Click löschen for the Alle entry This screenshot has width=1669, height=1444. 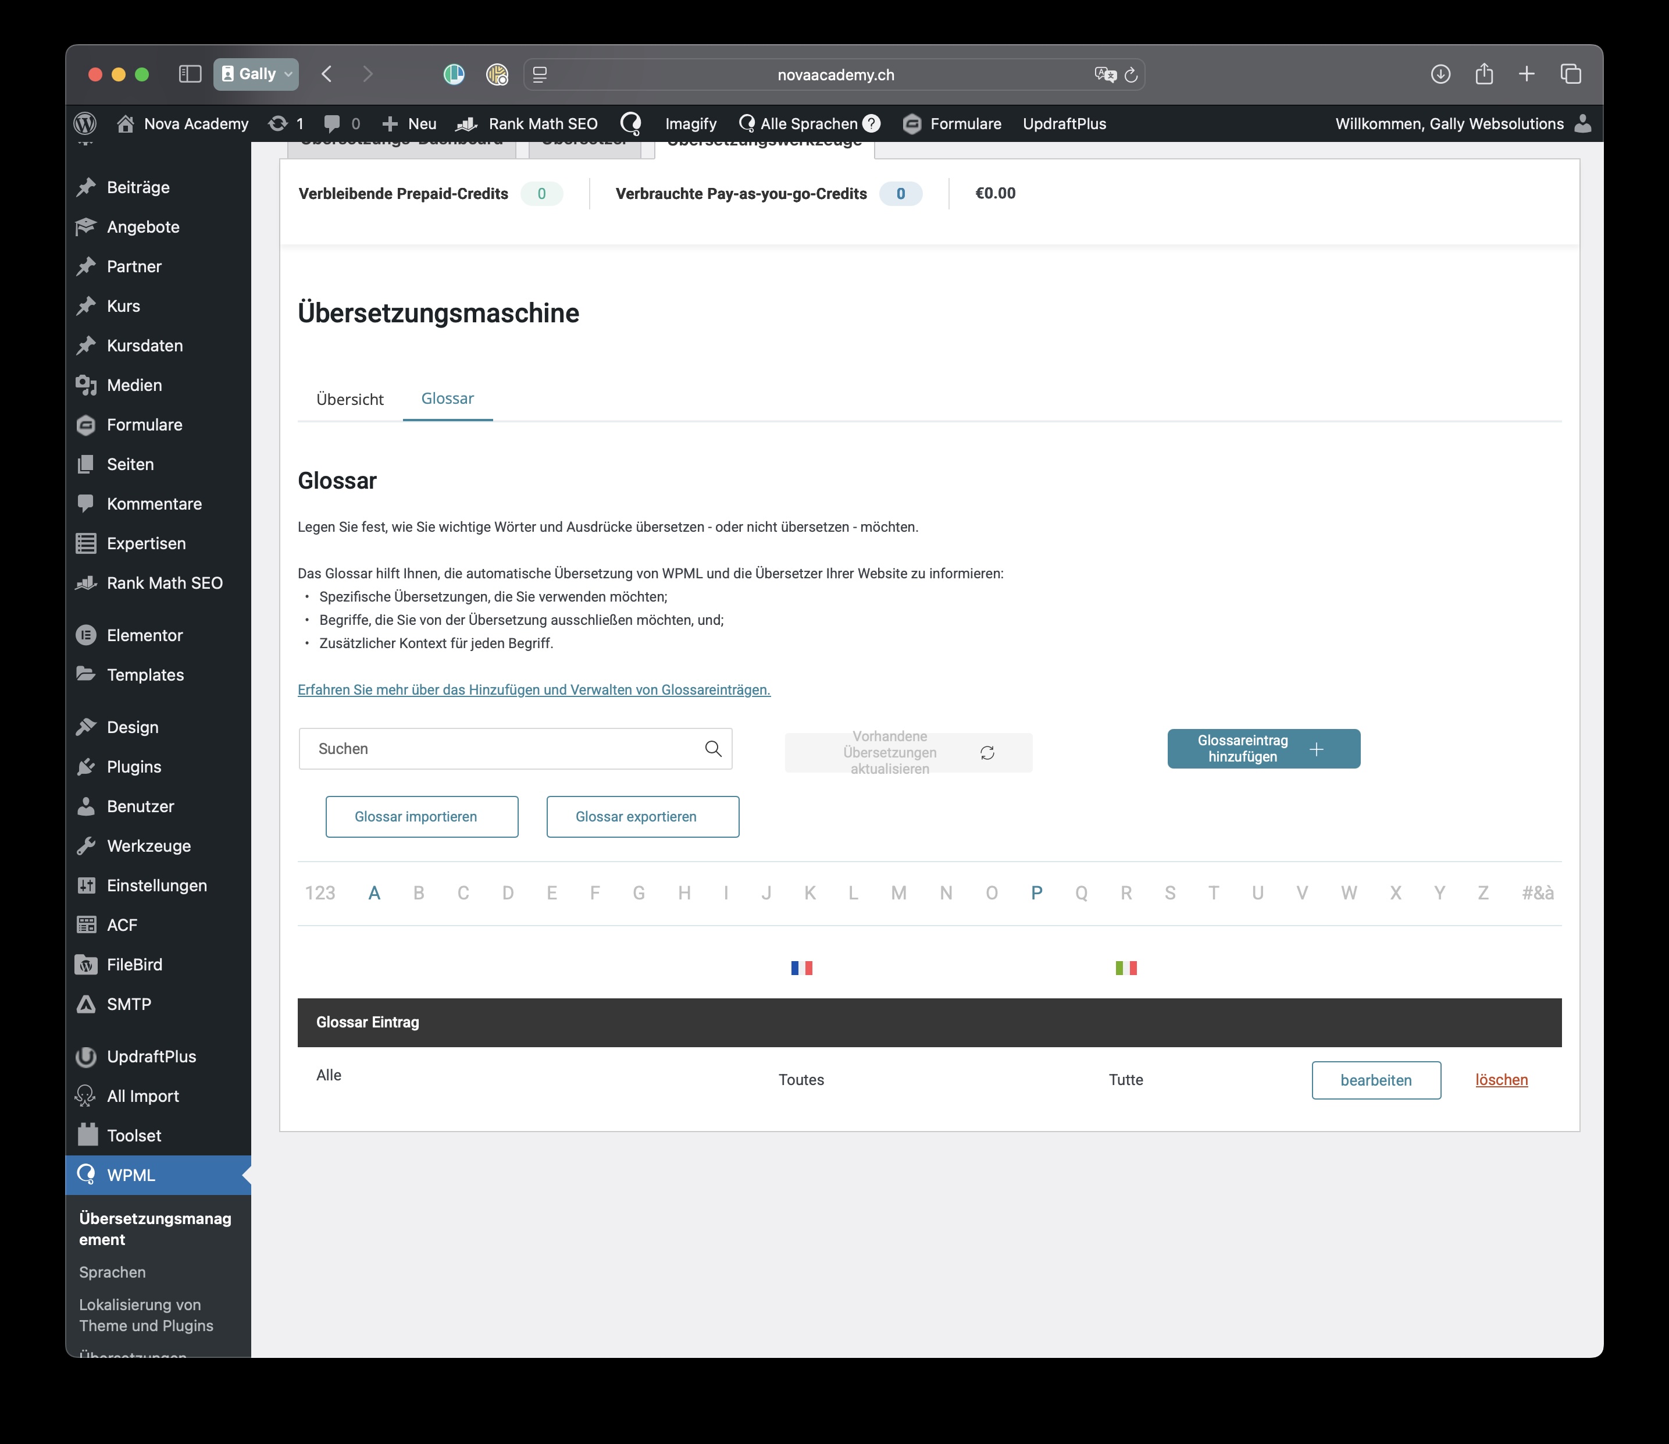pos(1502,1080)
